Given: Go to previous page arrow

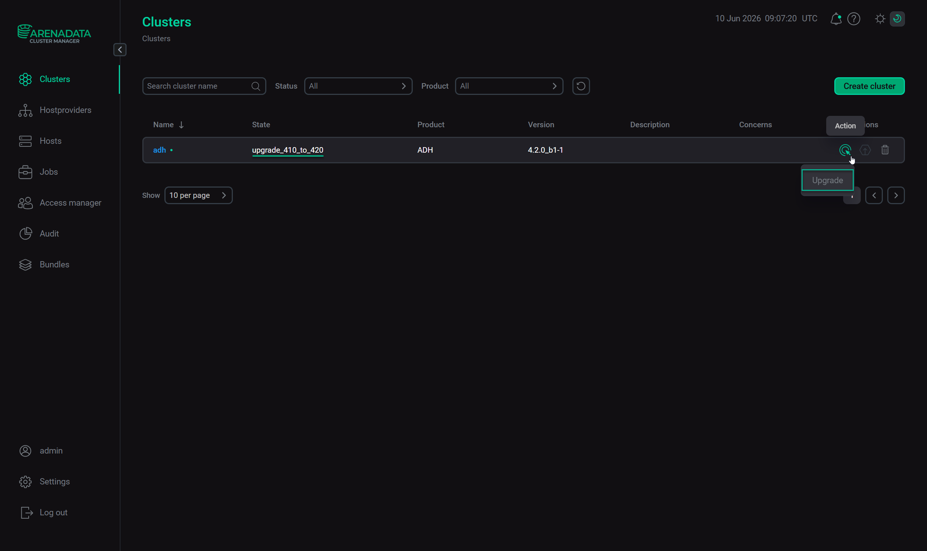Looking at the screenshot, I should pos(874,195).
